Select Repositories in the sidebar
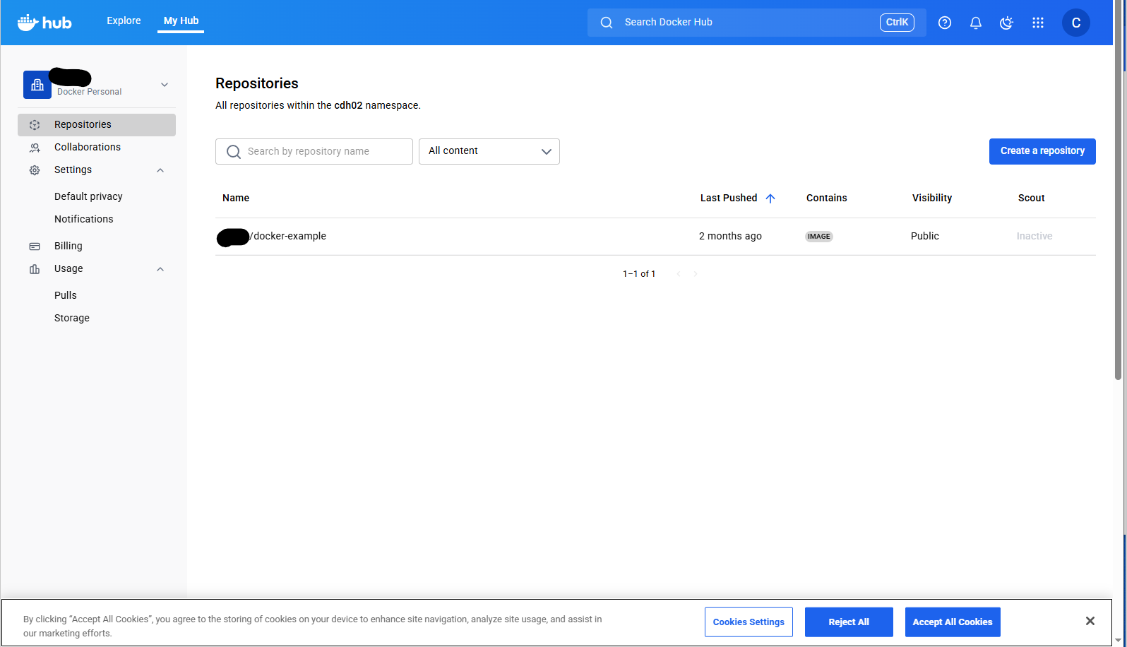This screenshot has width=1127, height=647. pos(97,125)
